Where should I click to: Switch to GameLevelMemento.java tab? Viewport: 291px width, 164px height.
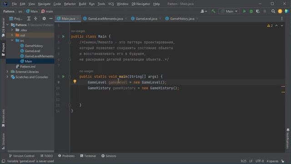pos(105,19)
